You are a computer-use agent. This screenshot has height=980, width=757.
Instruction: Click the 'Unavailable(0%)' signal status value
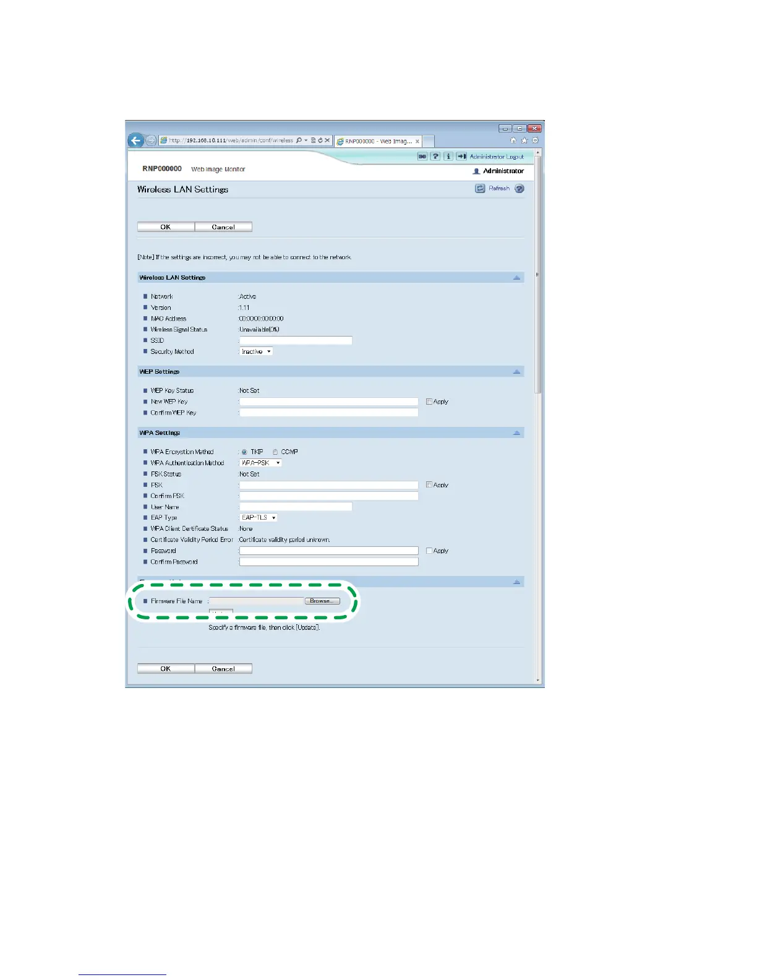point(259,330)
